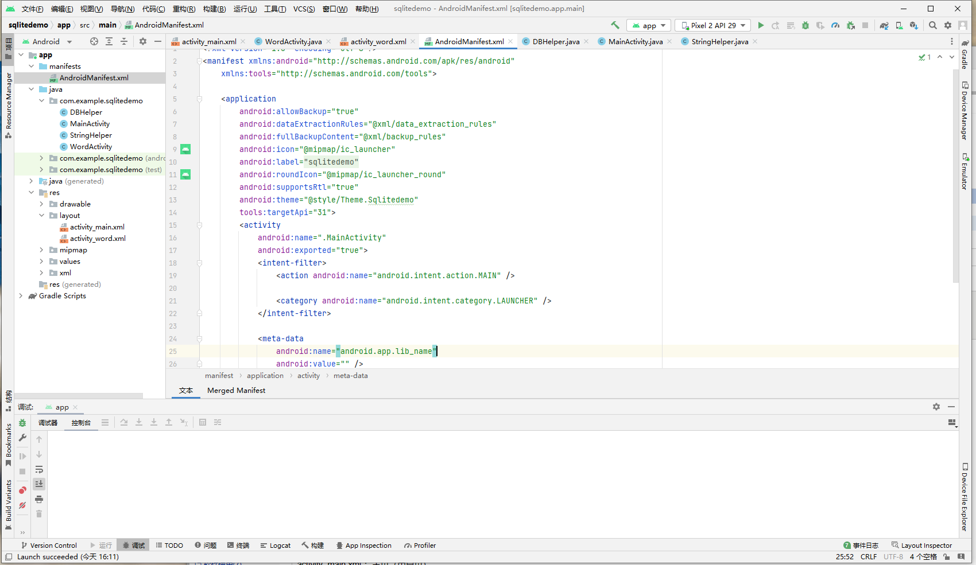
Task: Collapse the com.example.sqlitedemo package
Action: point(42,101)
